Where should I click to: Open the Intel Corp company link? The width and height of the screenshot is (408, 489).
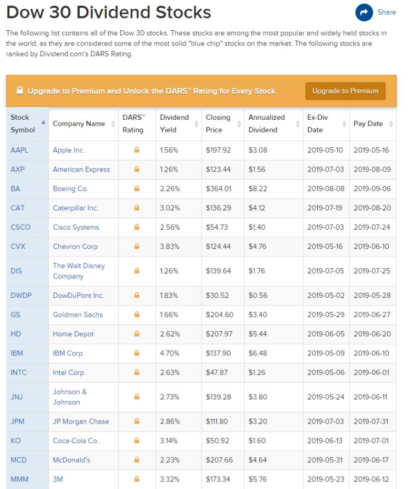click(68, 373)
